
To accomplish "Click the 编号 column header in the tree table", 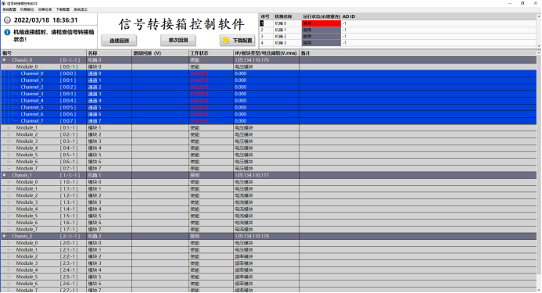I will click(x=44, y=53).
